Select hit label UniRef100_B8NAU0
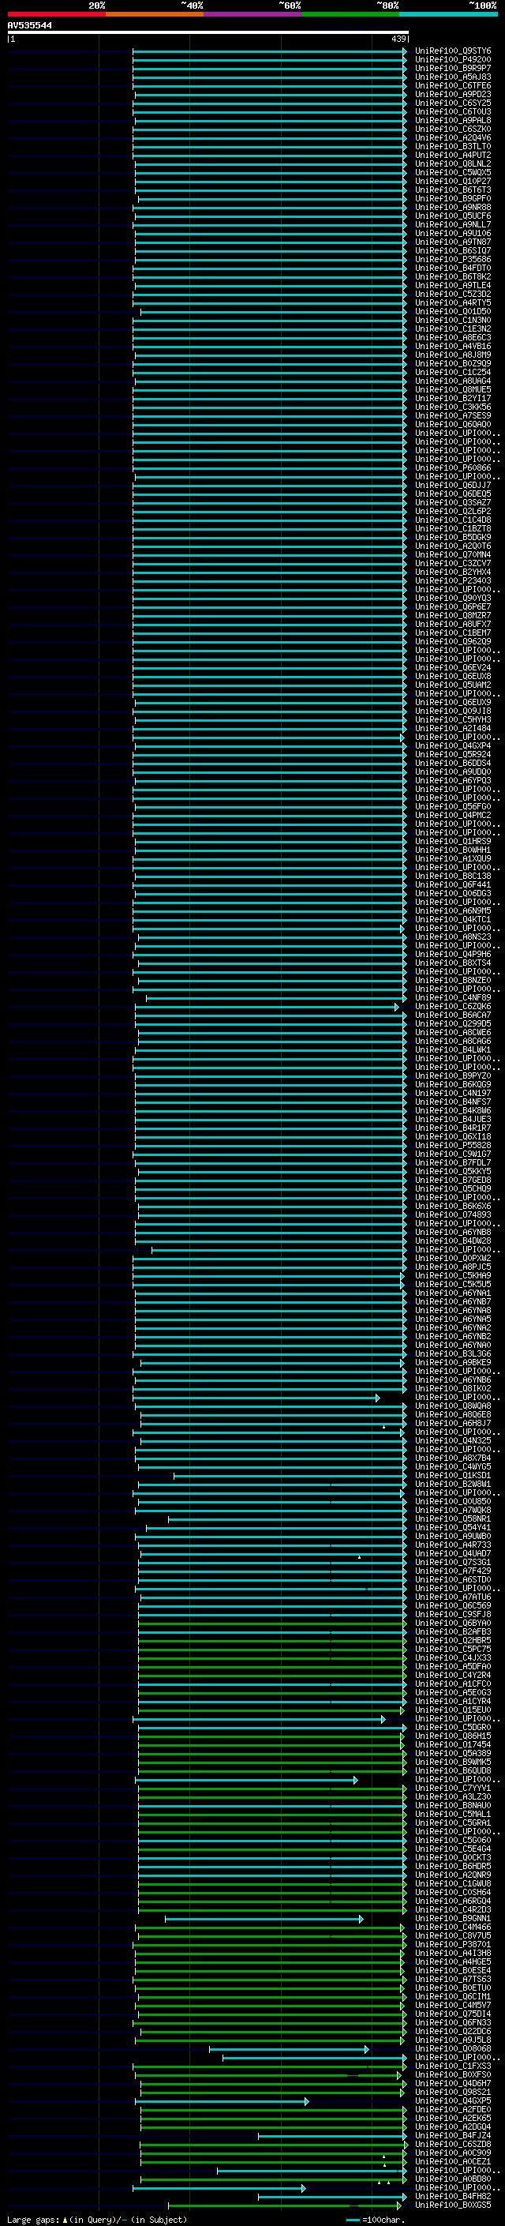This screenshot has height=2226, width=505. click(453, 1806)
